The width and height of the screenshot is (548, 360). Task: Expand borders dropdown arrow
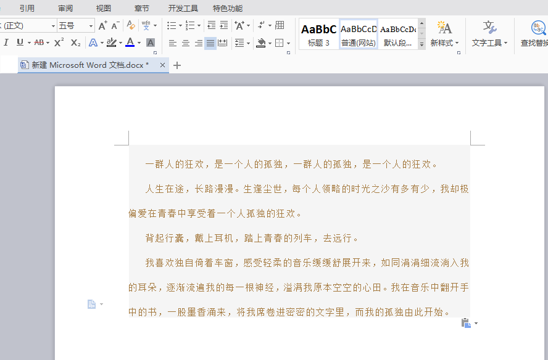click(x=288, y=43)
